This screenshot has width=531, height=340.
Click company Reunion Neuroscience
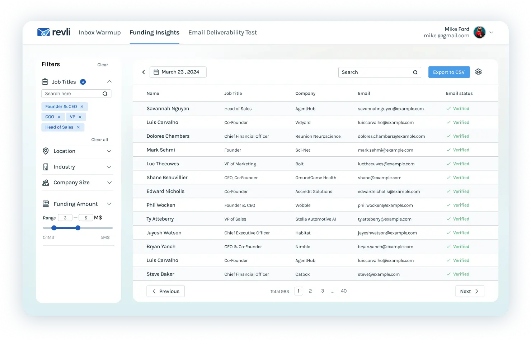click(318, 136)
